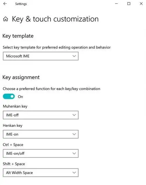Image resolution: width=146 pixels, height=185 pixels.
Task: Open the Microsoft IME key template dropdown
Action: point(41,56)
